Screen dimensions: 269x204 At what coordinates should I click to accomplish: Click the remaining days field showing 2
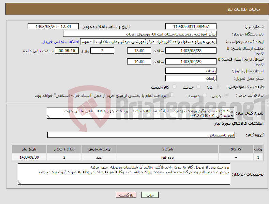(x=102, y=50)
